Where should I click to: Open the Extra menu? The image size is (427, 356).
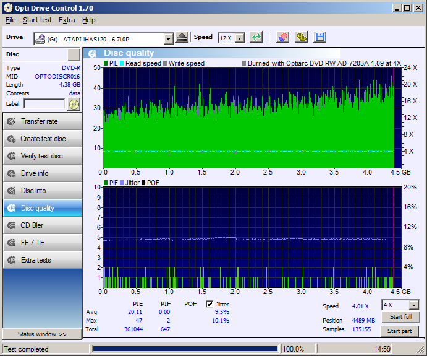click(67, 20)
